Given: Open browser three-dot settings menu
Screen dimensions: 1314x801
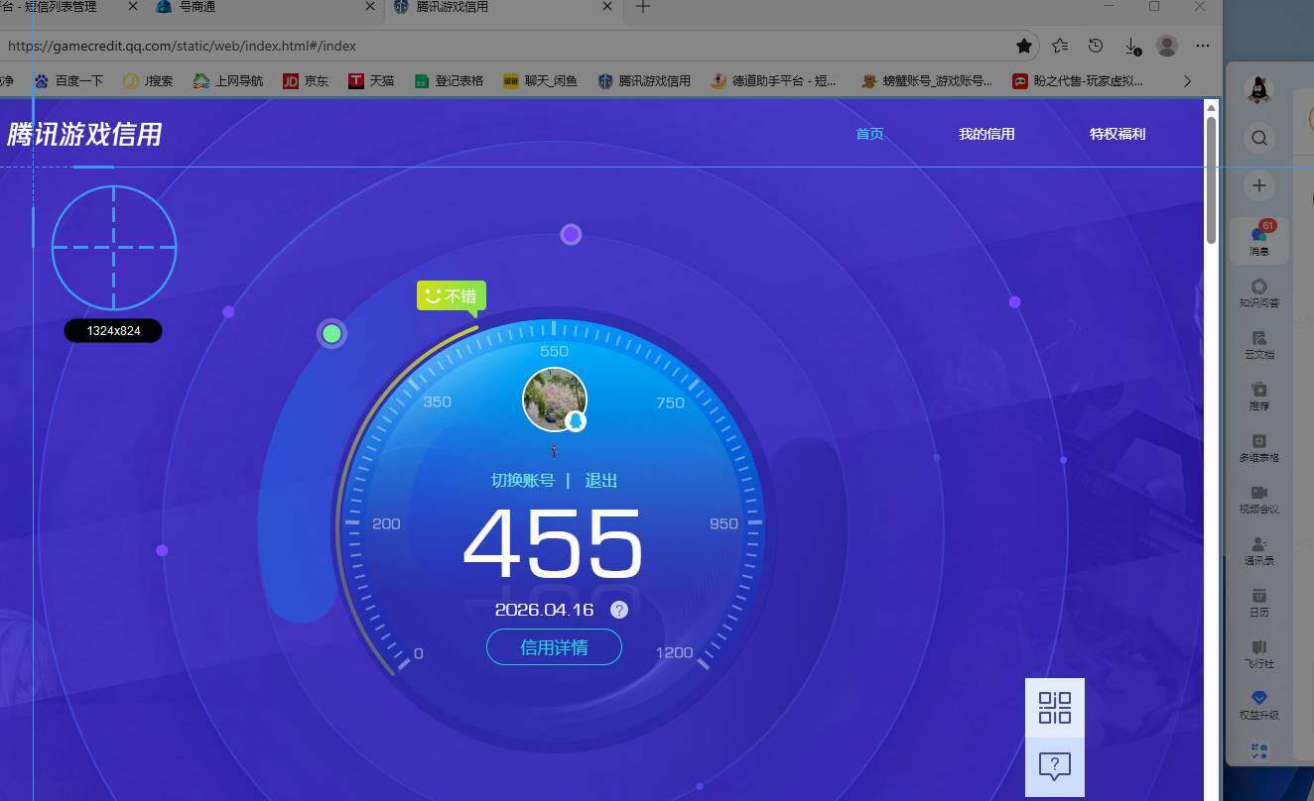Looking at the screenshot, I should pyautogui.click(x=1203, y=46).
